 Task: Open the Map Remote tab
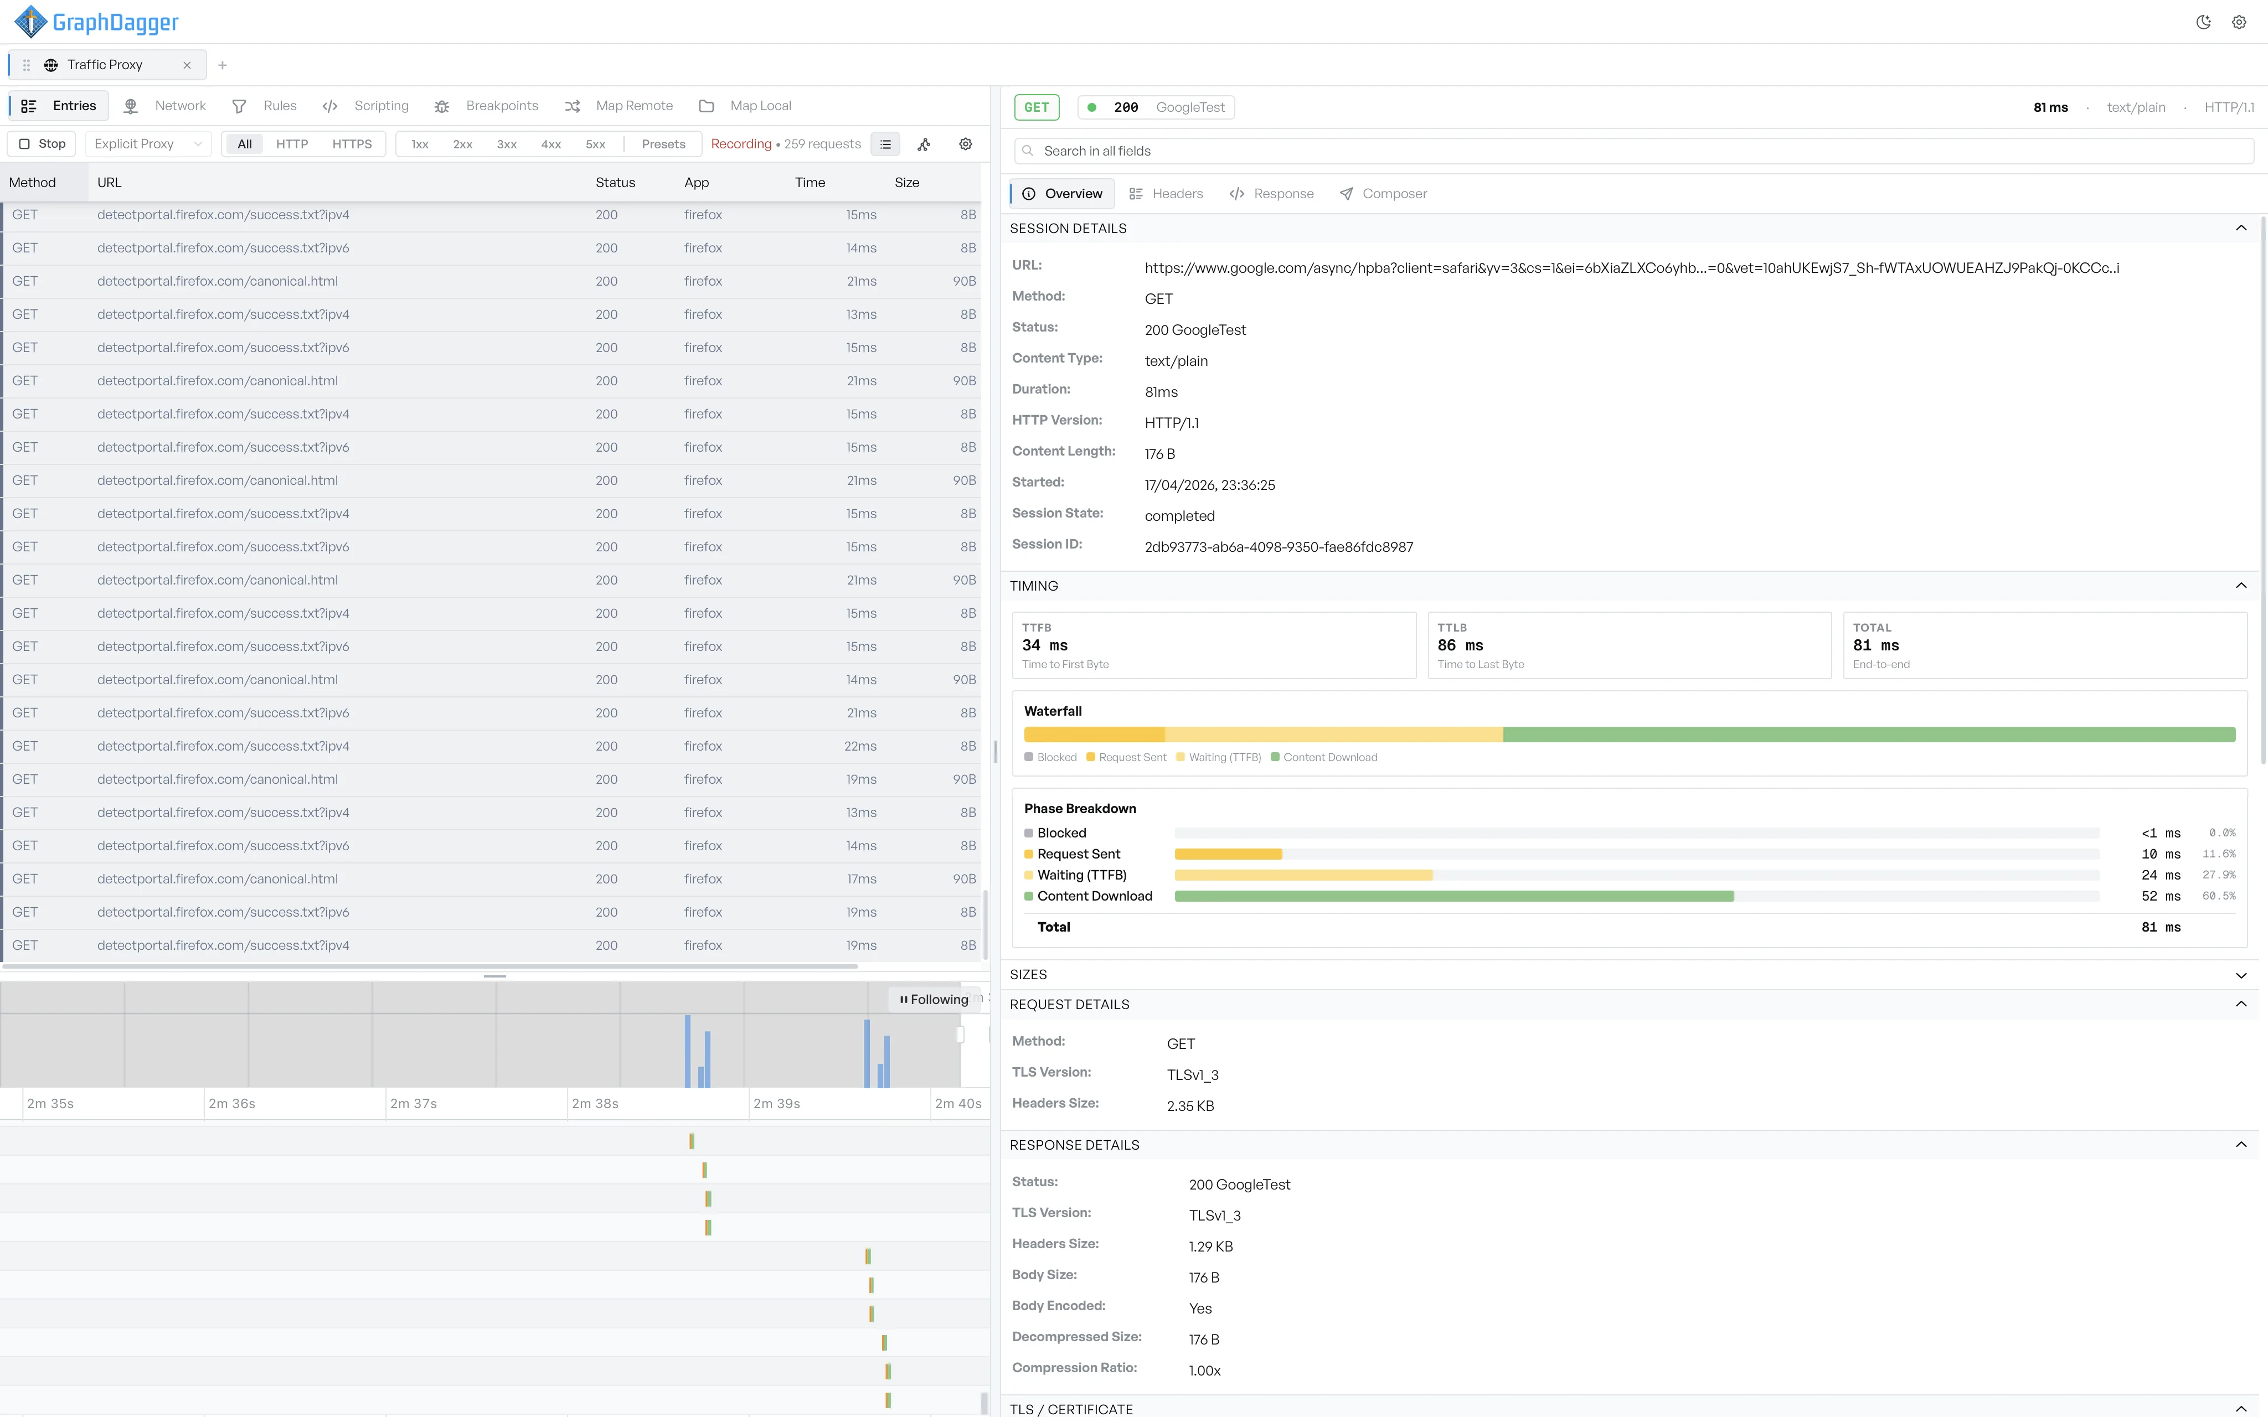(620, 106)
